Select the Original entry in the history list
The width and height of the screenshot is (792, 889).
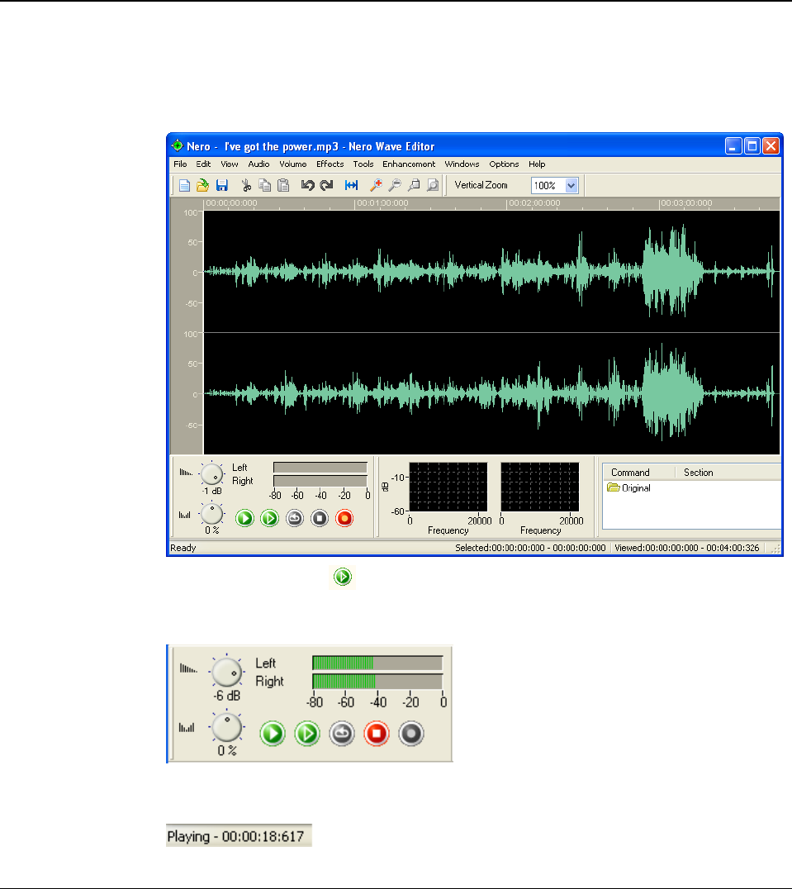(629, 488)
